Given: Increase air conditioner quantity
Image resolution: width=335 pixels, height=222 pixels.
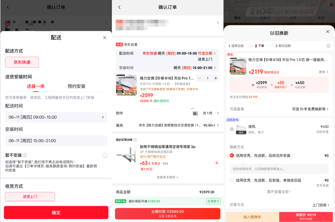Looking at the screenshot, I should tap(216, 78).
